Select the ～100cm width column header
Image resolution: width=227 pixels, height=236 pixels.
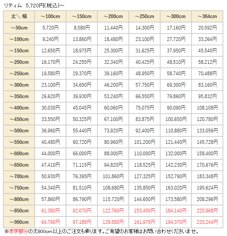coord(50,17)
